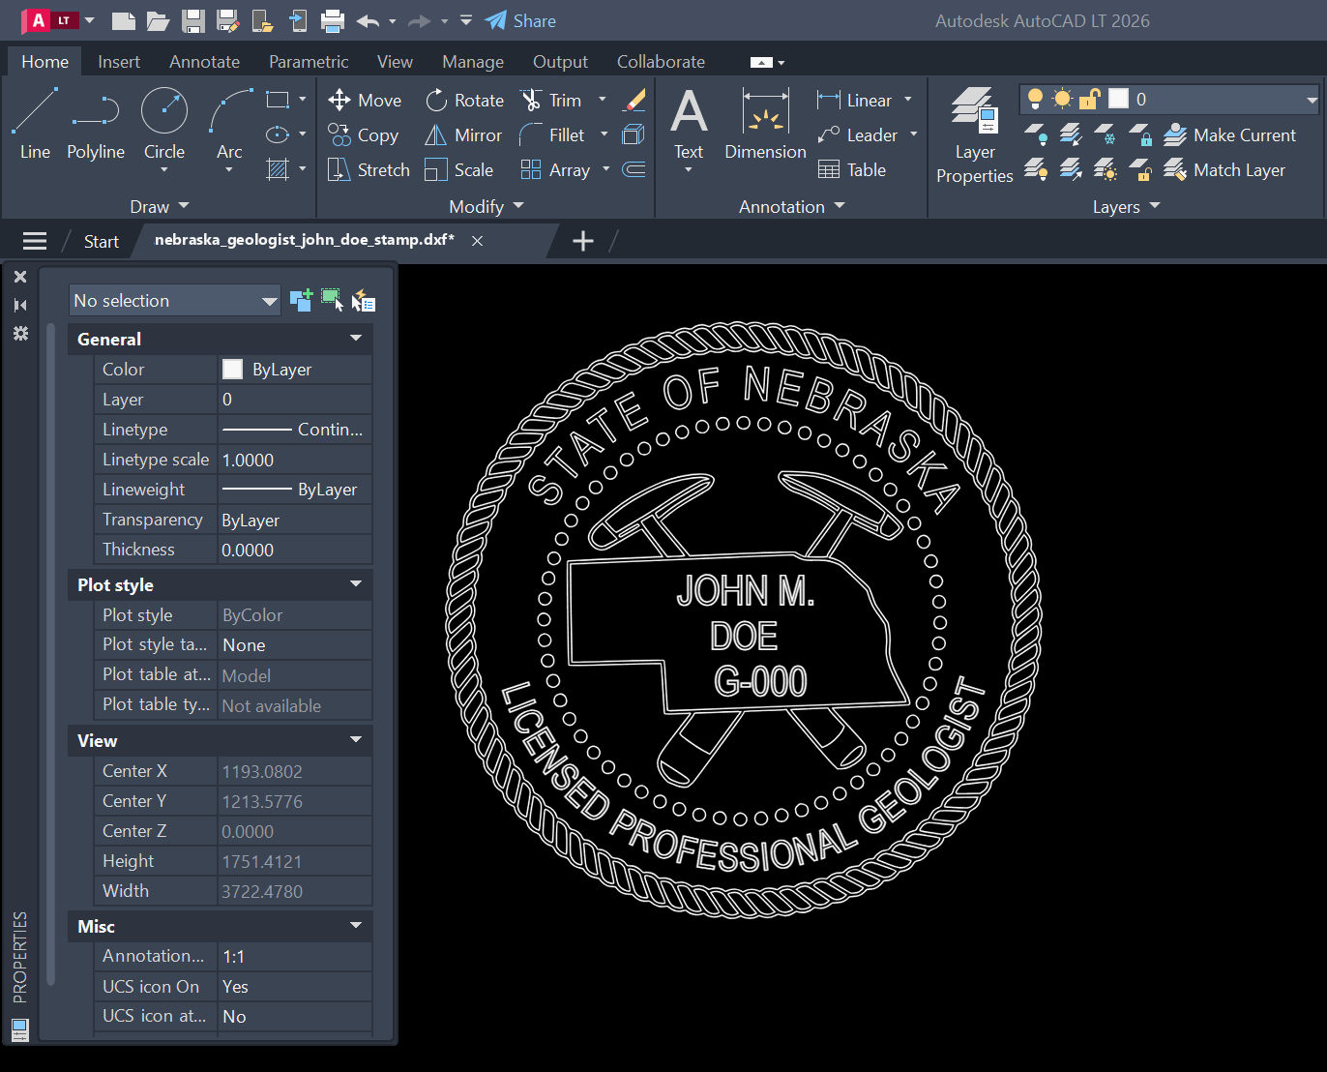
Task: Click the Color ByLayer swatch
Action: [232, 369]
